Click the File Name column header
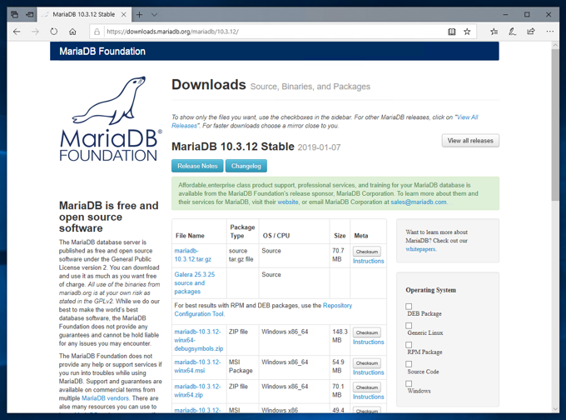 [190, 236]
